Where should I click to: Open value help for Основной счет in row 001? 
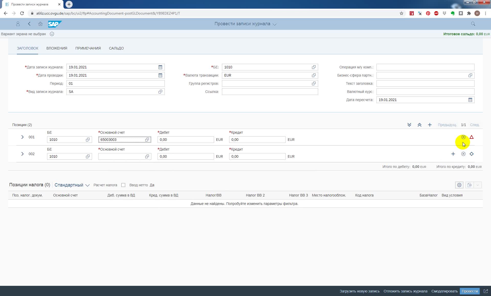147,140
